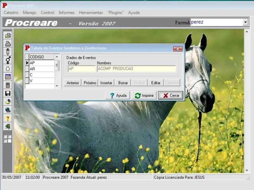This screenshot has height=190, width=254.
Task: Click the printer icon in left toolbar
Action: coord(8,44)
